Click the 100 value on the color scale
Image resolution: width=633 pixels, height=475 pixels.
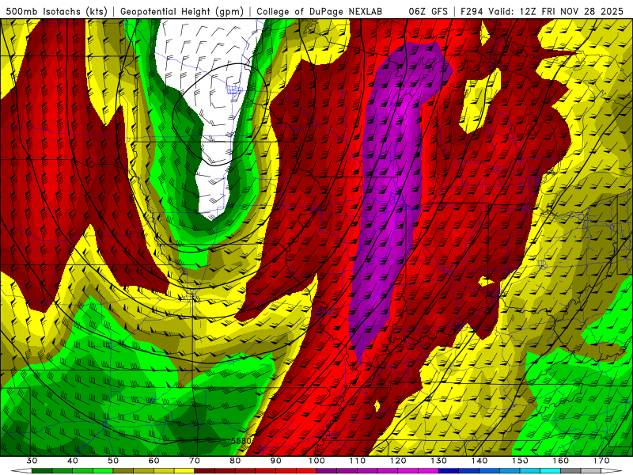(317, 461)
